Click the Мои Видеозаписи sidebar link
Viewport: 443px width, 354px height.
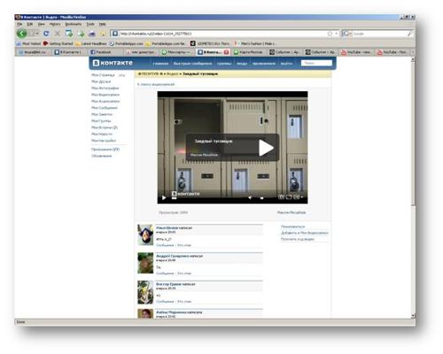pyautogui.click(x=105, y=95)
